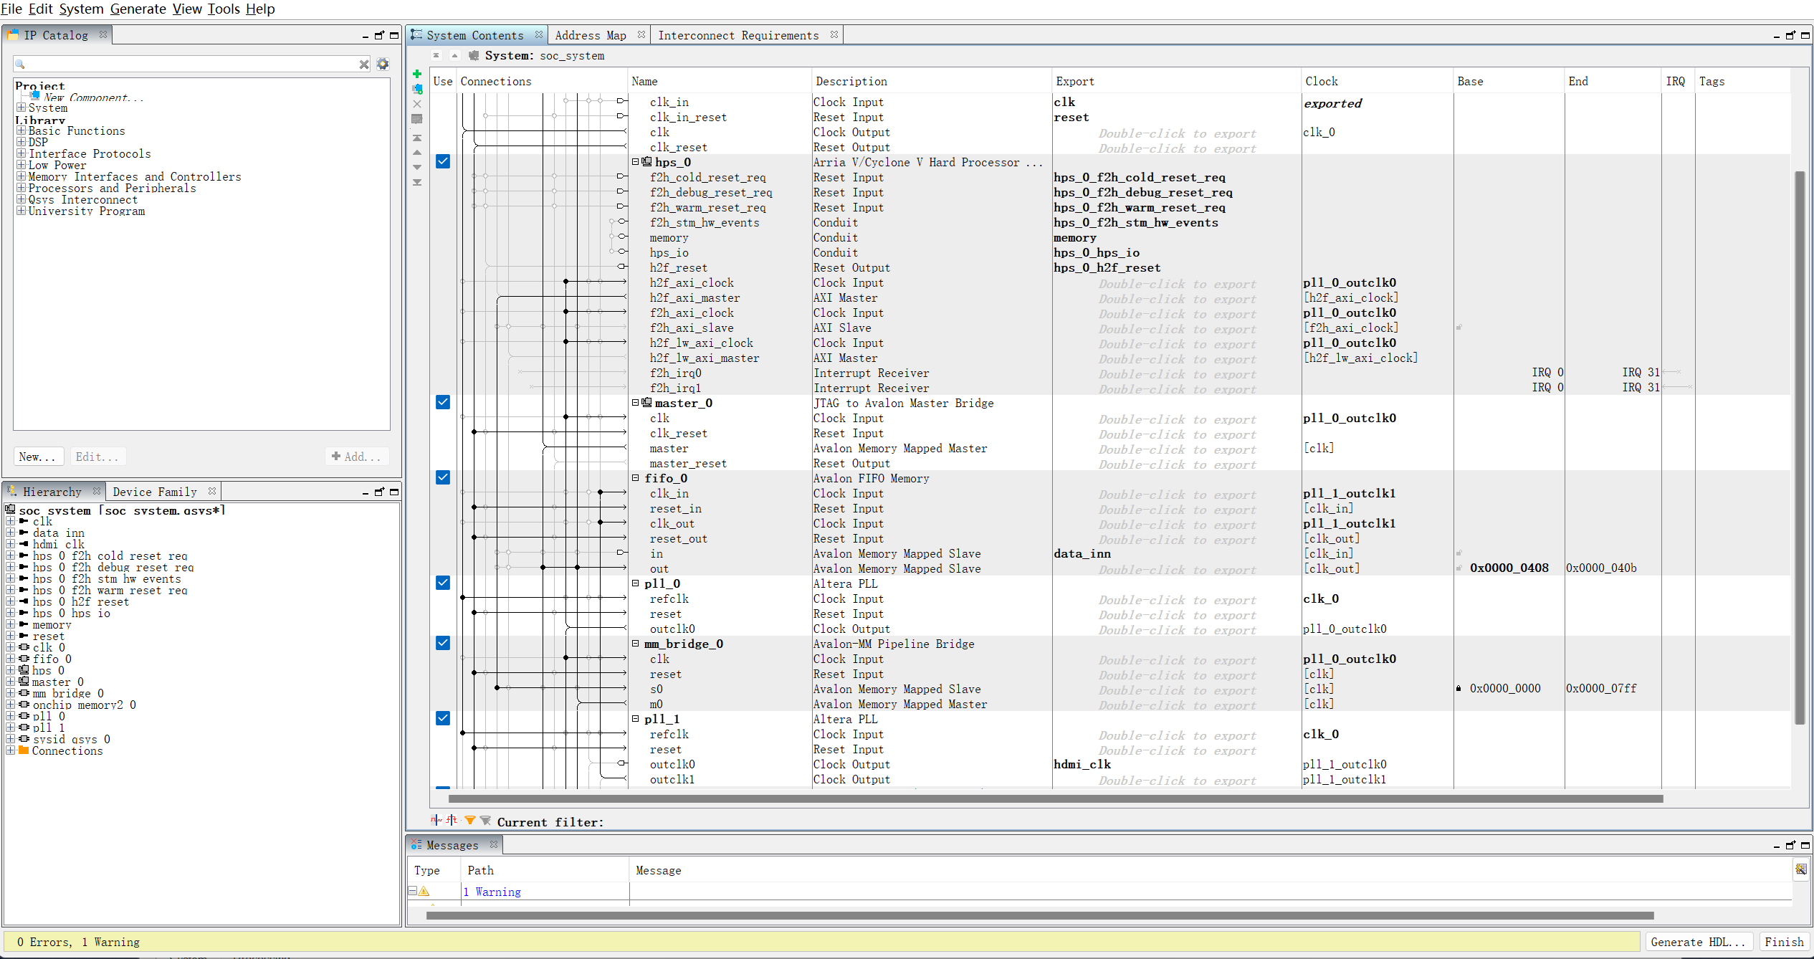Expand Memory Interfaces and Controllers library category
The image size is (1814, 959).
coord(22,176)
